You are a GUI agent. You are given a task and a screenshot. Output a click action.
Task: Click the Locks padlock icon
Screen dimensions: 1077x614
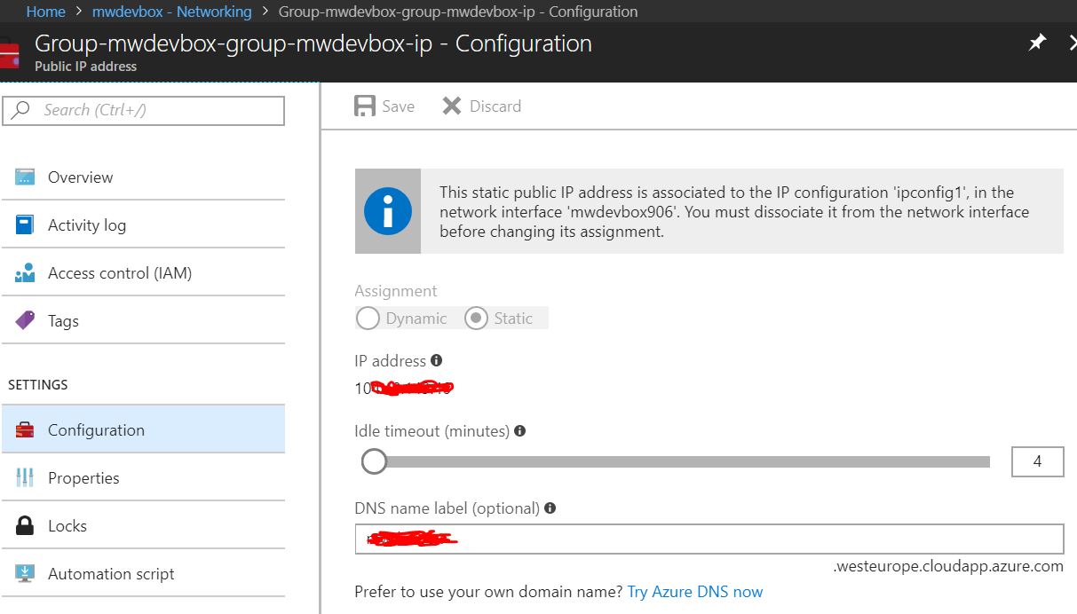[25, 525]
